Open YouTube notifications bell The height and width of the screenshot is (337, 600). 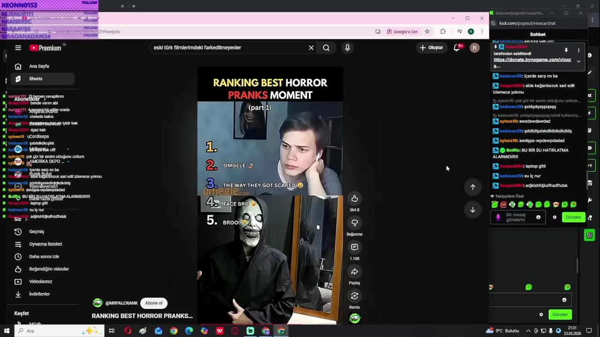[457, 48]
